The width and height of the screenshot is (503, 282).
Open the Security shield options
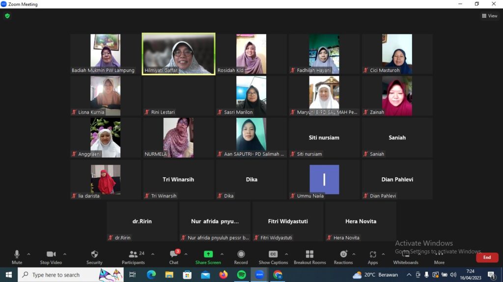point(94,257)
